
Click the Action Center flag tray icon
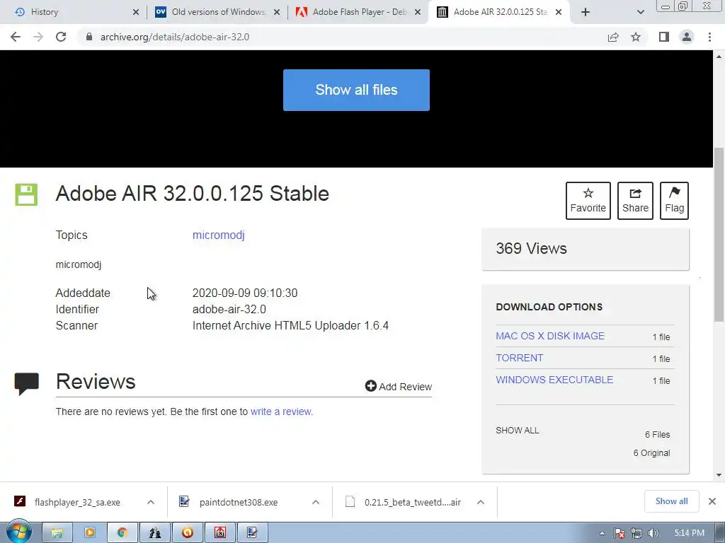[x=619, y=533]
